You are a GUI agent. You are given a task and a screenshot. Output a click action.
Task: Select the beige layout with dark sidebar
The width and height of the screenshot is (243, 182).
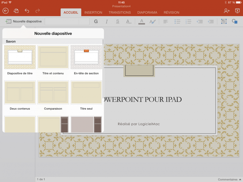pyautogui.click(x=53, y=124)
